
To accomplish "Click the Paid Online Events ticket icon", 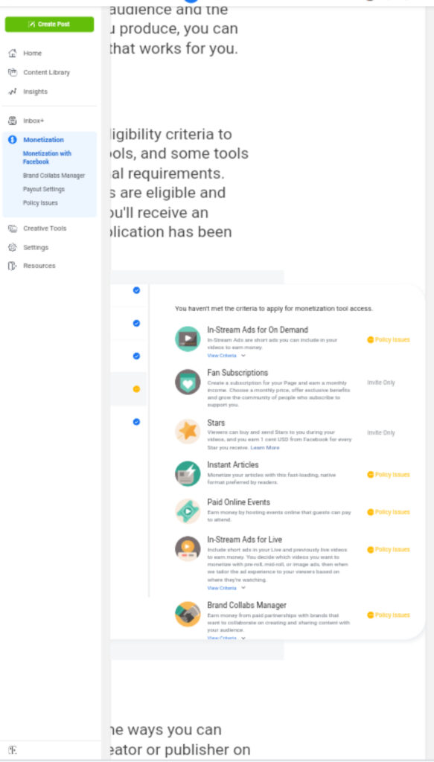I will pos(188,510).
